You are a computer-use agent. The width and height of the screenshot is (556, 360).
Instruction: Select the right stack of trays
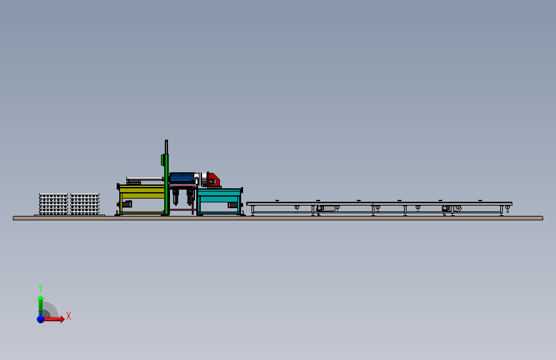pos(85,204)
